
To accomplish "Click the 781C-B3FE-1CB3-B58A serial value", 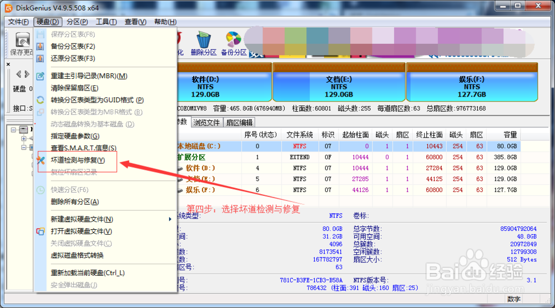I will point(311,280).
